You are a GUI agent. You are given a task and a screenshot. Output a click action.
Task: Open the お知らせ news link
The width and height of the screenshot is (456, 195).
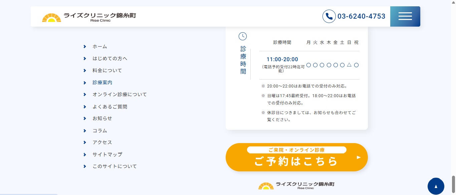(102, 118)
